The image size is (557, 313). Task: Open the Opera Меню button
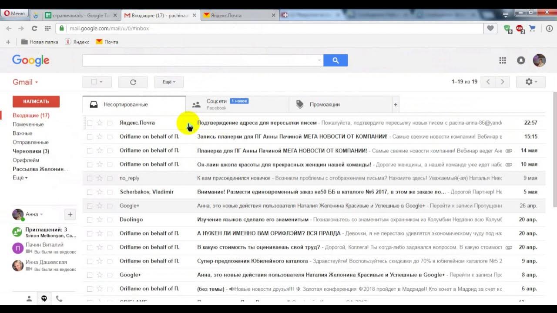[x=14, y=13]
